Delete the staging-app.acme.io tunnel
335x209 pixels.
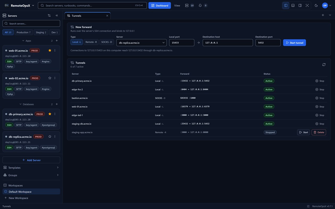[319, 132]
